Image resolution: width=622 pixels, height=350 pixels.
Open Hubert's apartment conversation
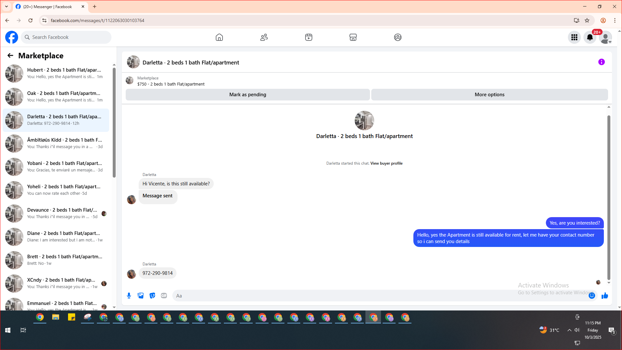pyautogui.click(x=56, y=74)
